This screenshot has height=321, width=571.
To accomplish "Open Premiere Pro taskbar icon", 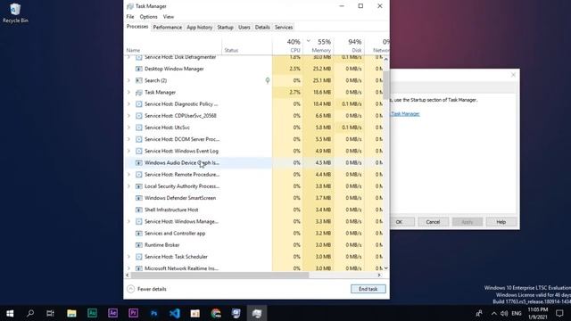I will coord(133,313).
